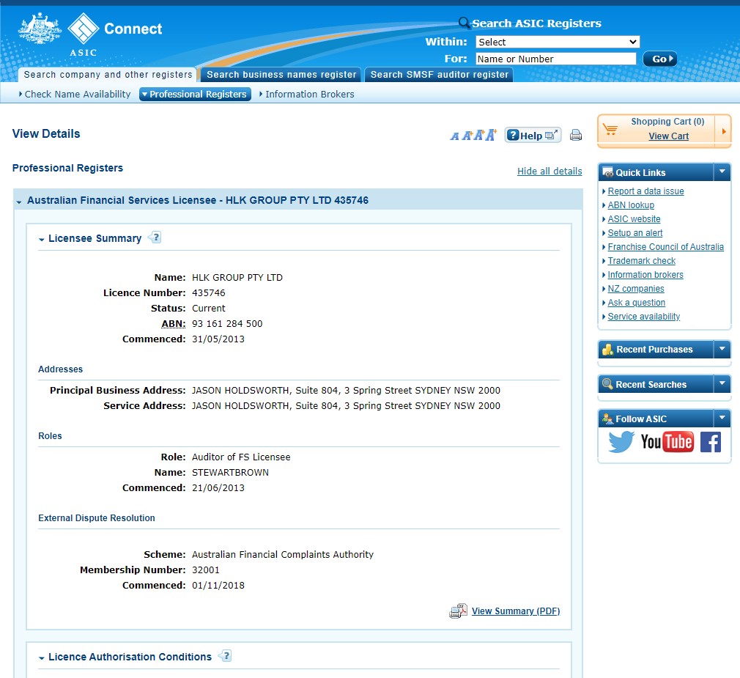Click the Status value Current
The height and width of the screenshot is (678, 740).
209,309
